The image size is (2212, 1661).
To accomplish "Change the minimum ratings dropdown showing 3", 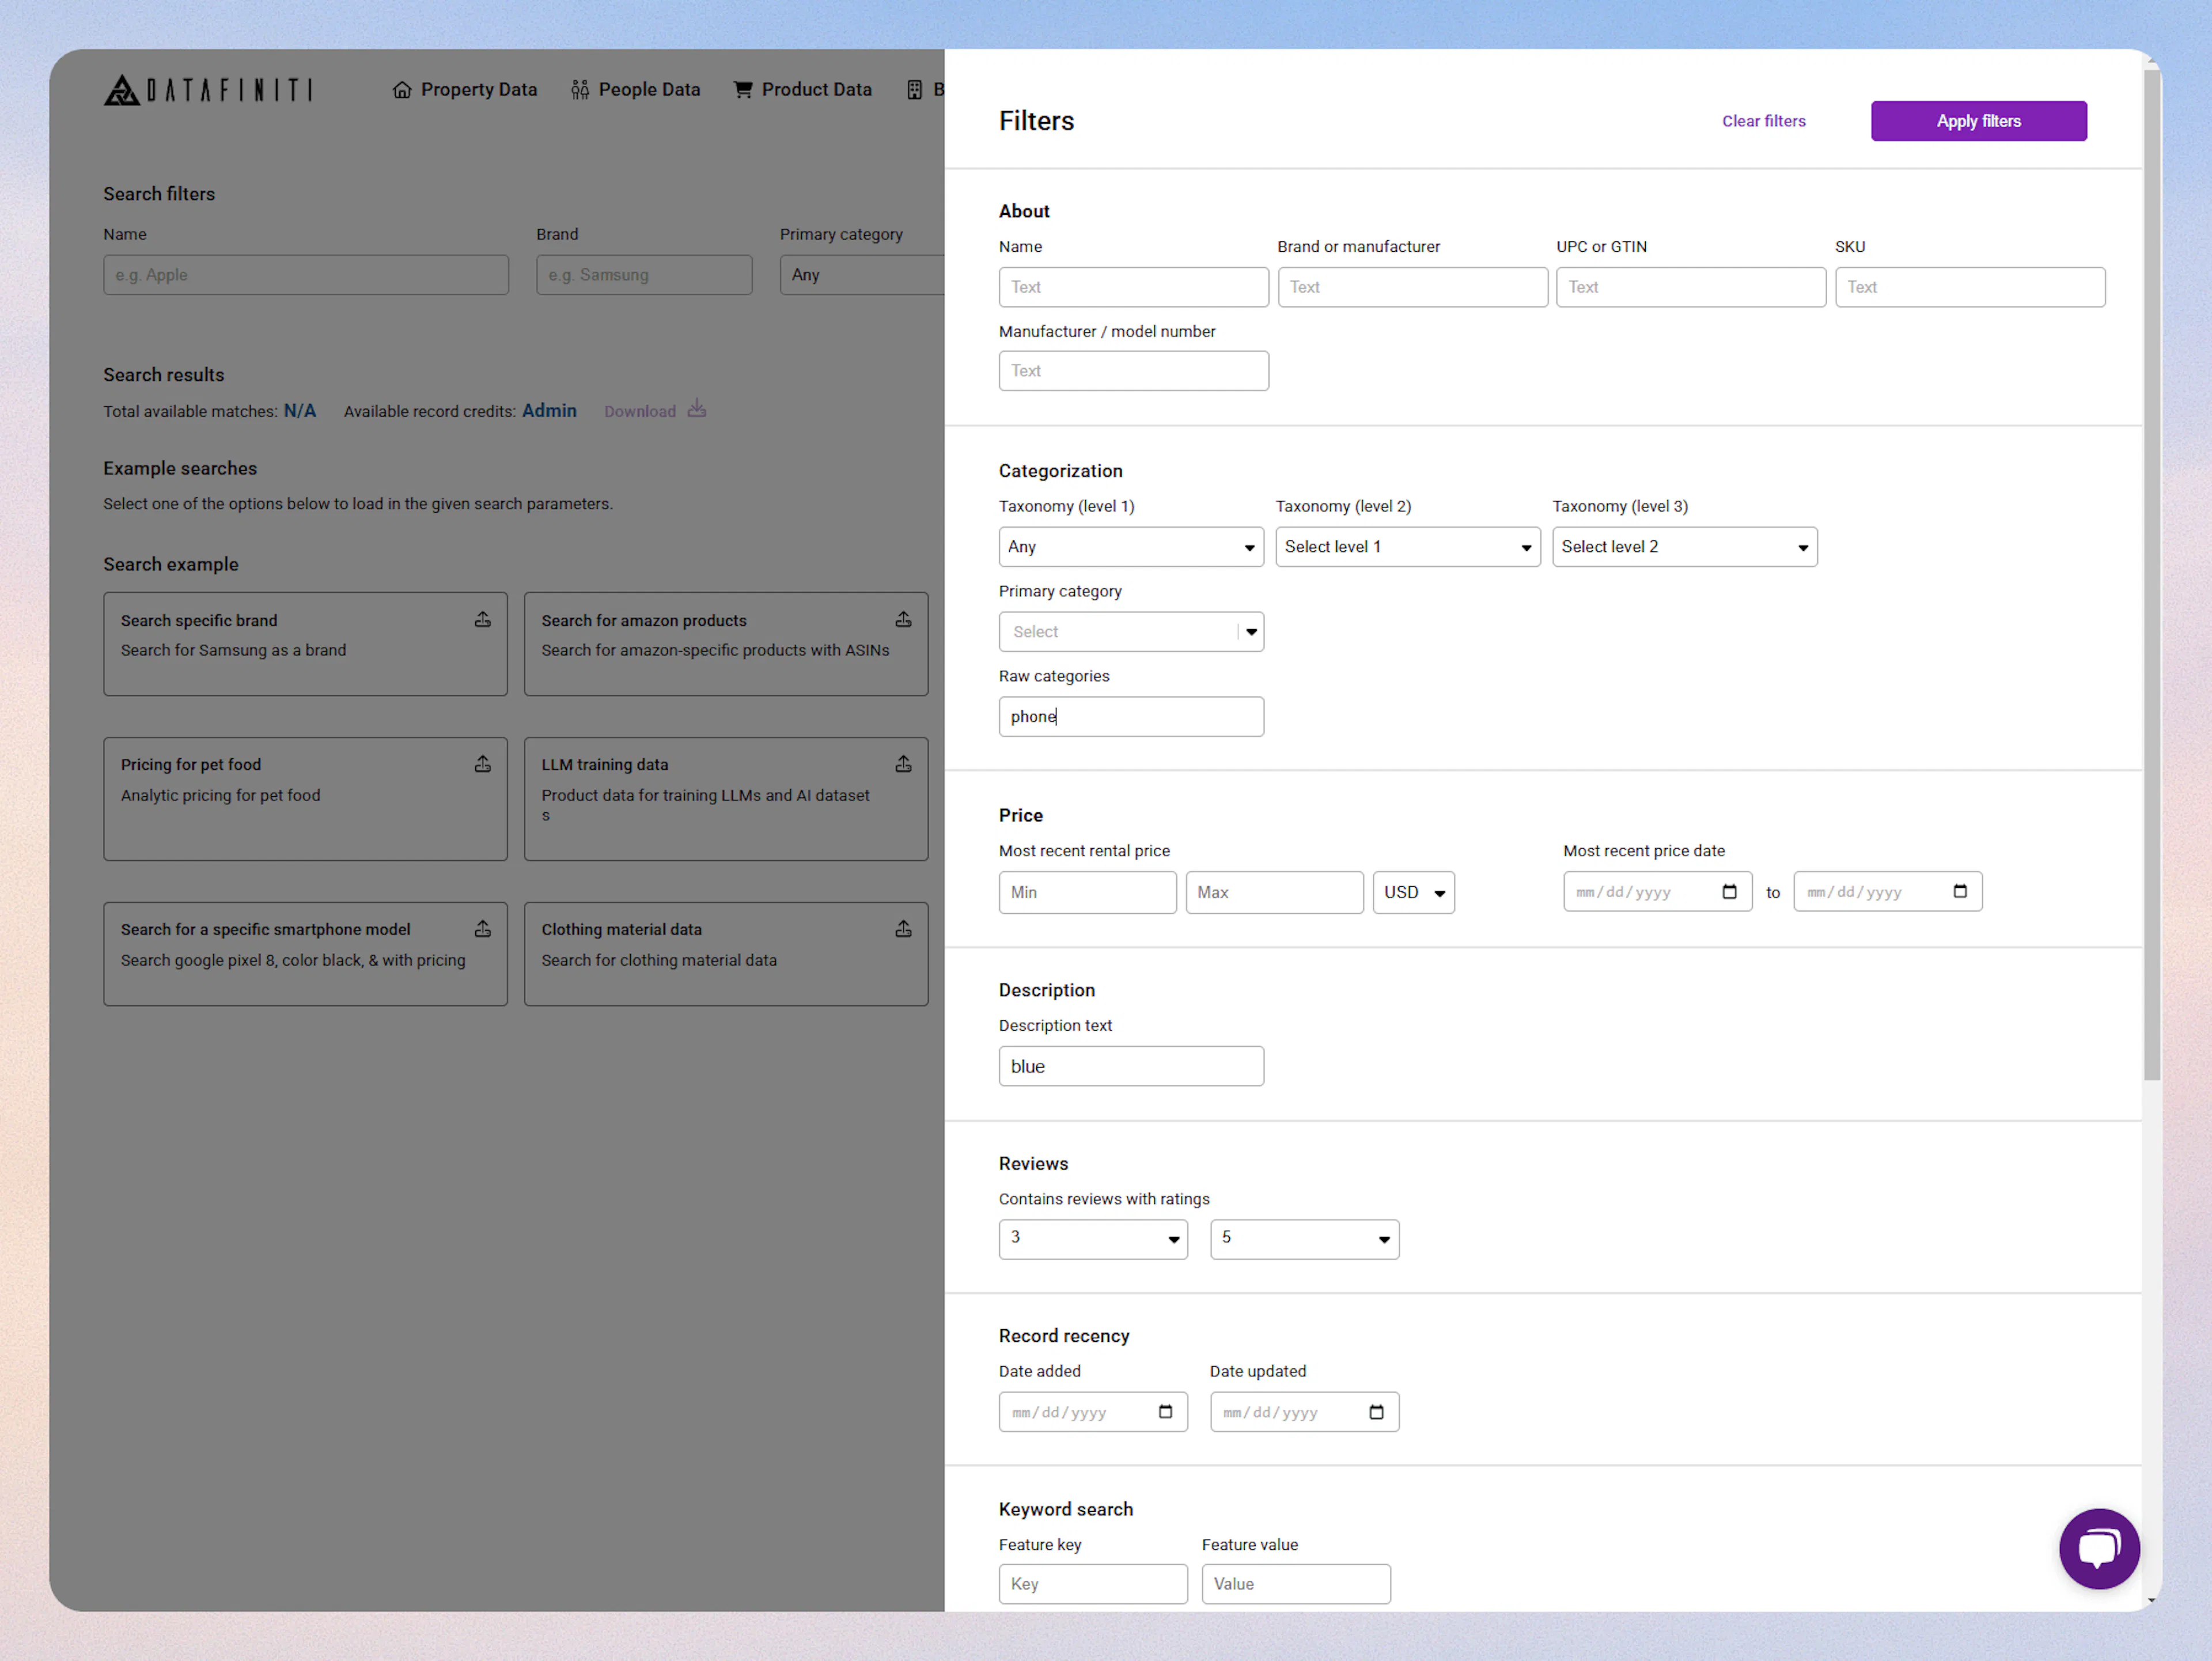I will click(x=1093, y=1239).
